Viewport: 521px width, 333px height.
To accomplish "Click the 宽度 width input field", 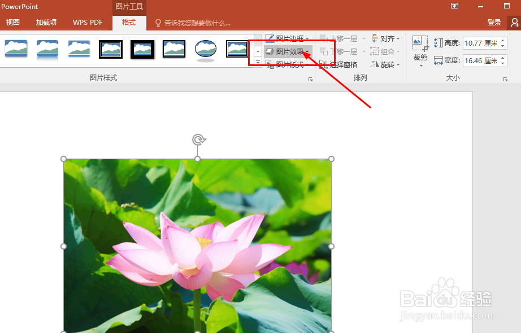I will pyautogui.click(x=481, y=61).
